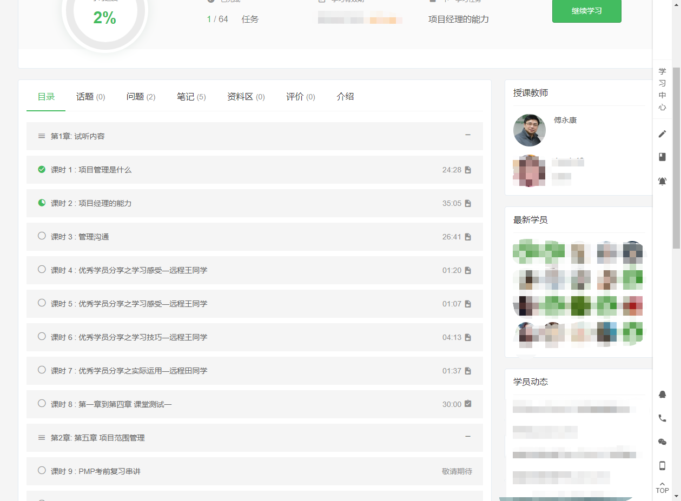Click the in-progress status icon of 课时 2

tap(42, 203)
